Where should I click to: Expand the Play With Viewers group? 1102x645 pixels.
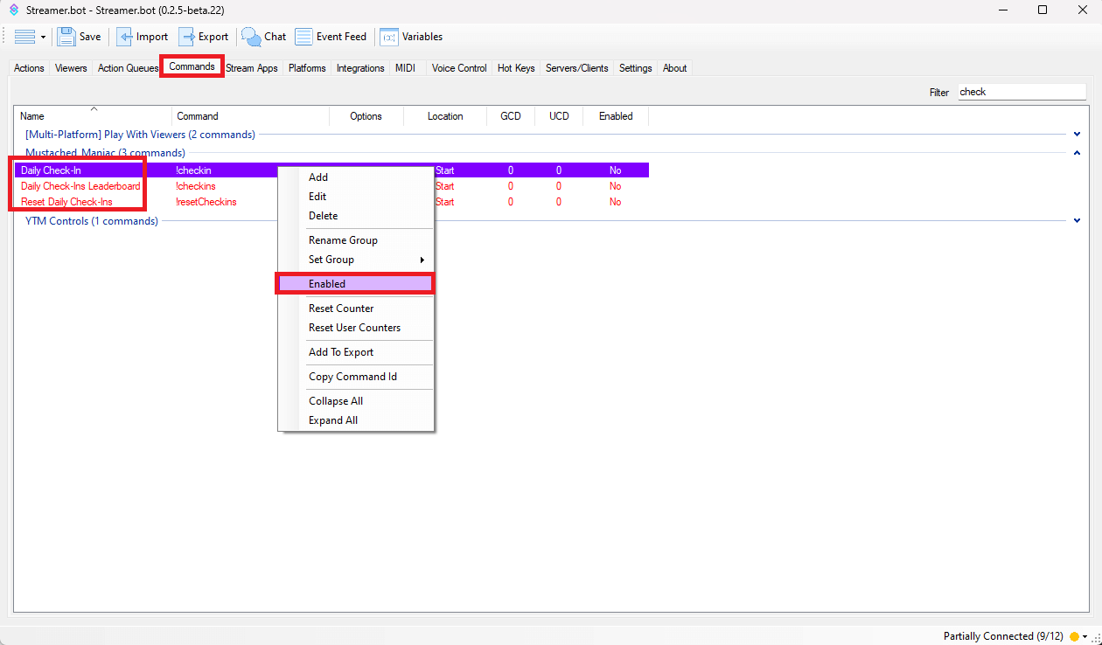coord(1077,135)
